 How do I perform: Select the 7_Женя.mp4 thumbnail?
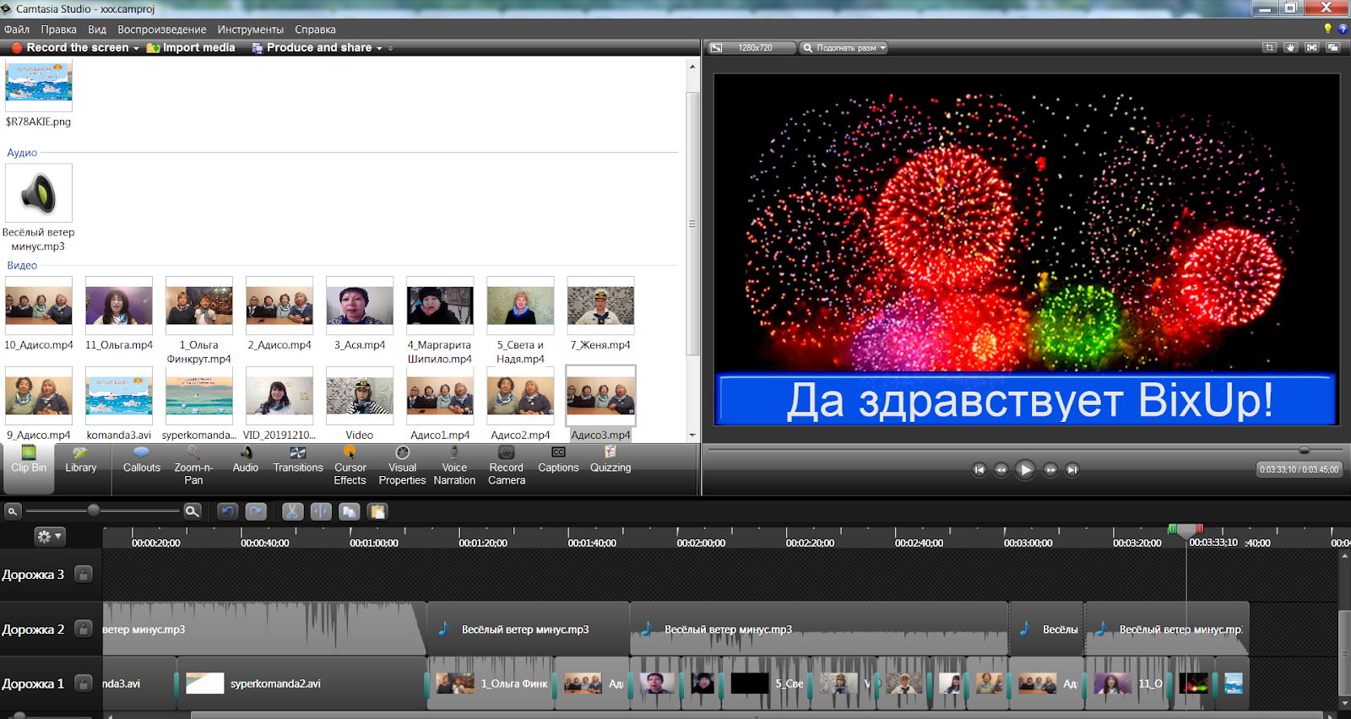[x=600, y=305]
